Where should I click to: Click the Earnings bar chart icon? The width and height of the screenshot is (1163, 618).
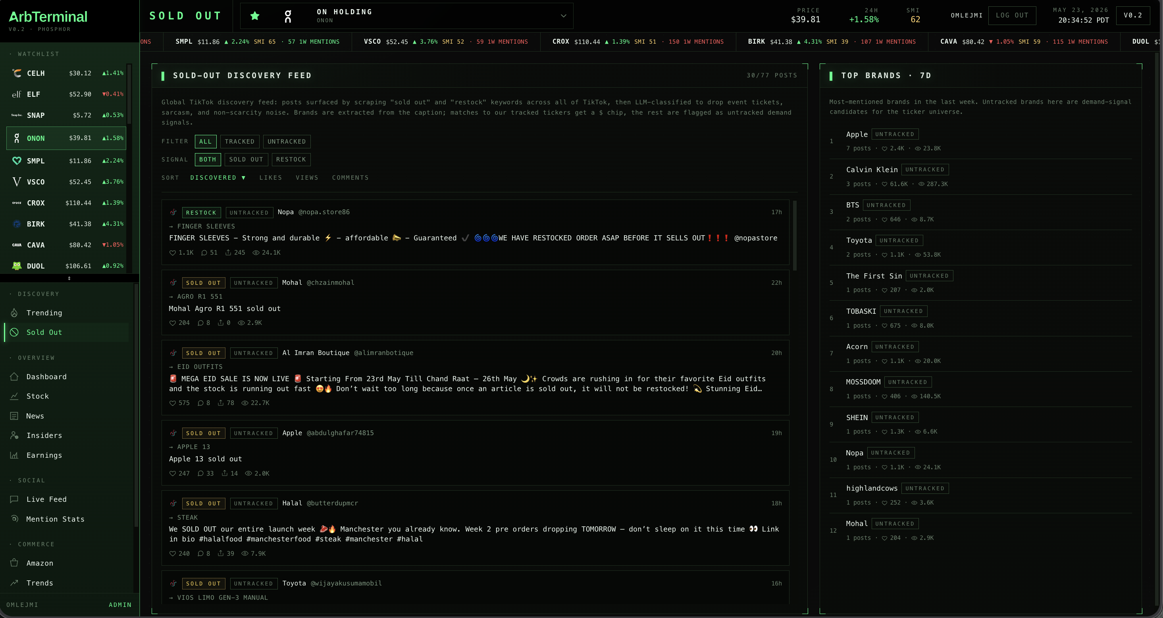14,455
